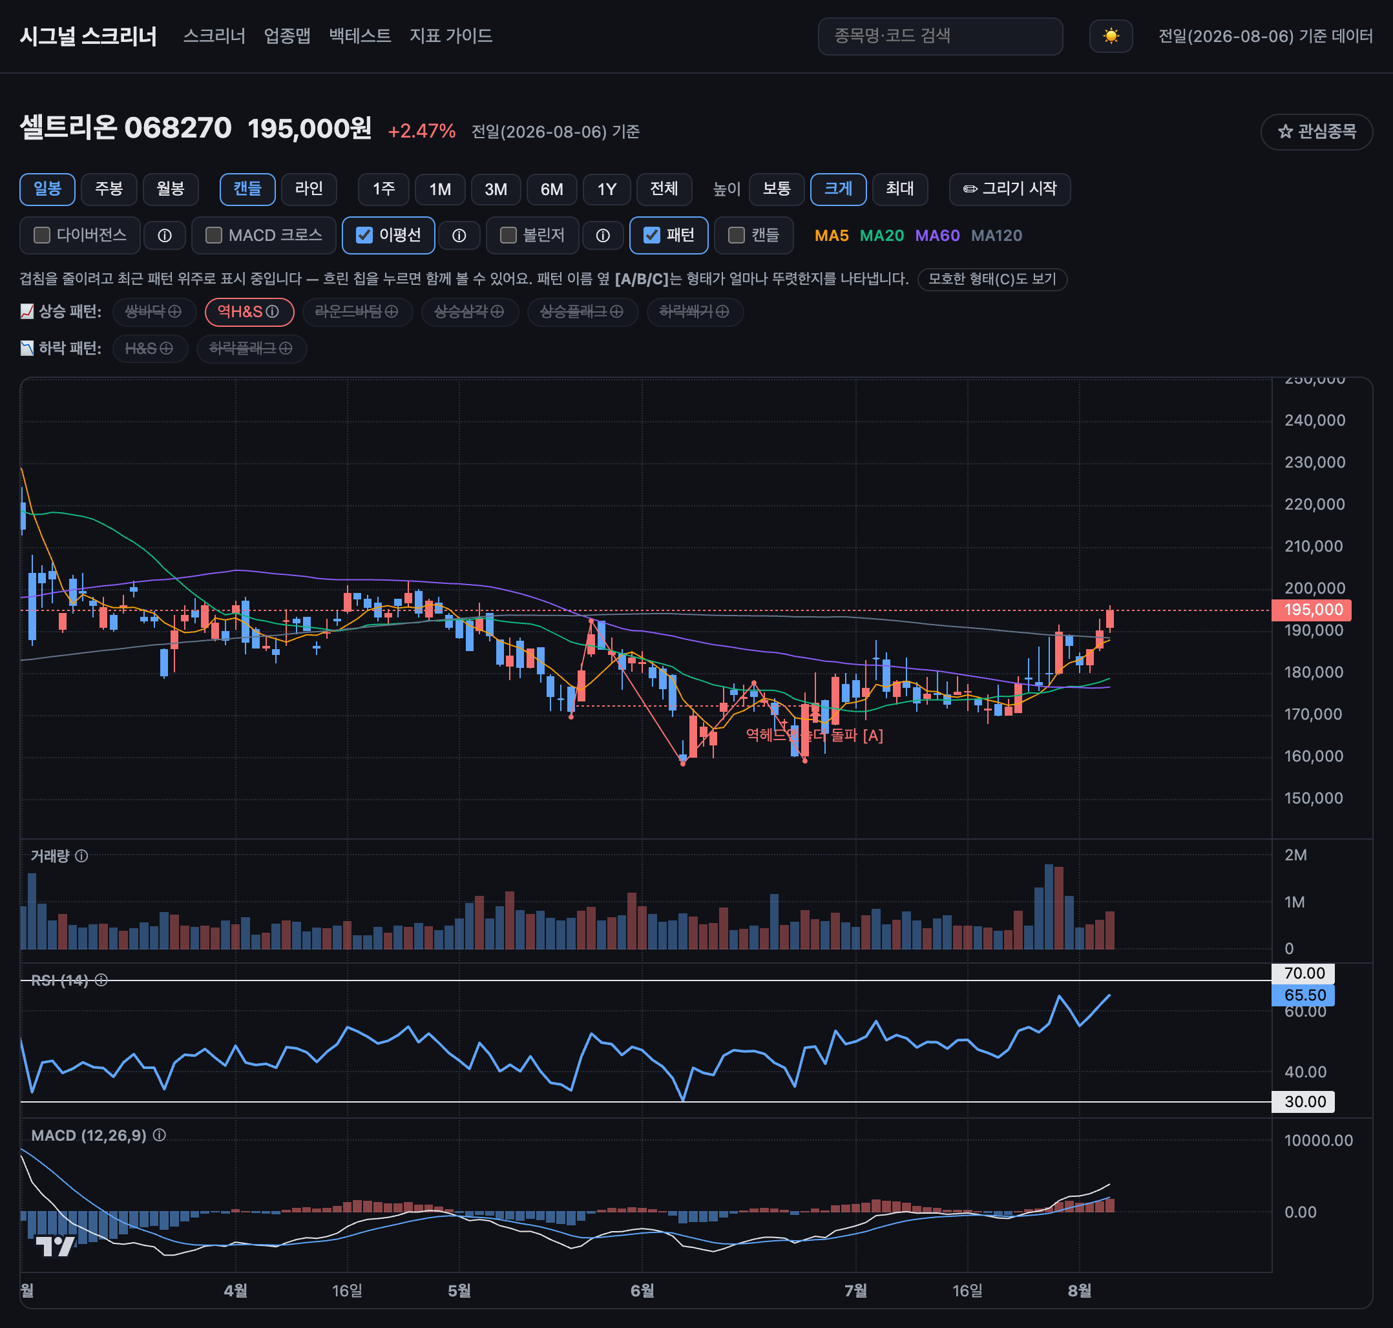Set chart range to 1M
The height and width of the screenshot is (1328, 1393).
(440, 189)
